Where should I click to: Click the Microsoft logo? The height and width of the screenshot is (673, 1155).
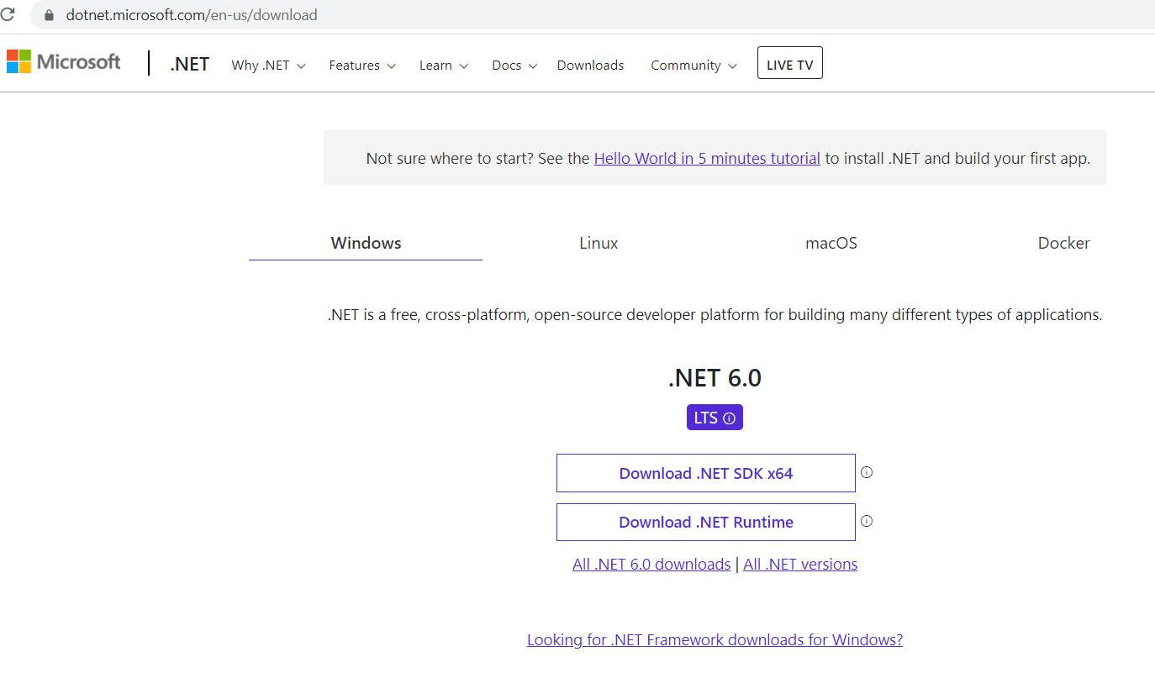[x=64, y=61]
